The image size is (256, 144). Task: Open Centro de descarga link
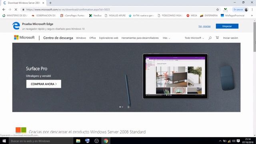coord(58,38)
